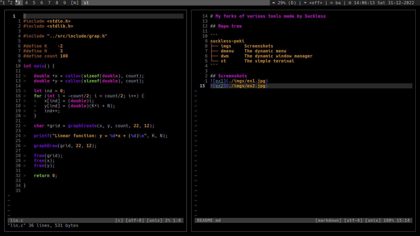Click the 'int ind = 0;' line
The width and height of the screenshot is (420, 236).
[x=50, y=91]
